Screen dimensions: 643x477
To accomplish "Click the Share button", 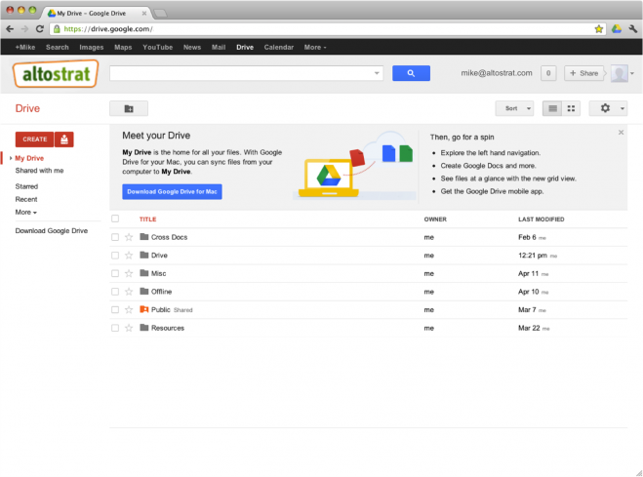I will pyautogui.click(x=583, y=73).
